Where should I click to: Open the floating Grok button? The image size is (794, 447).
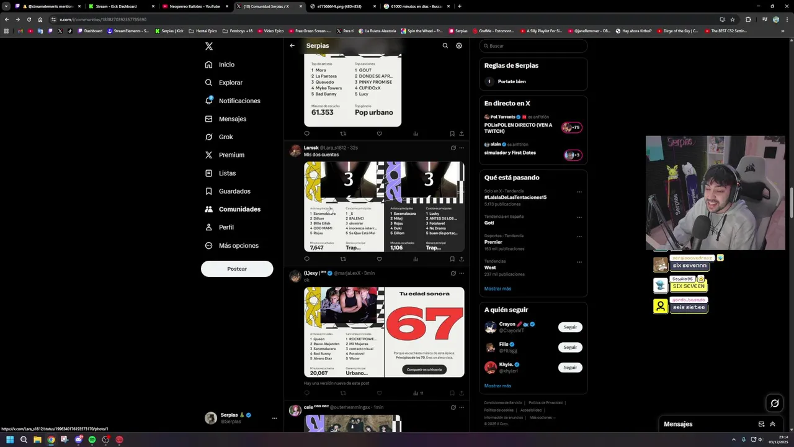coord(775,404)
